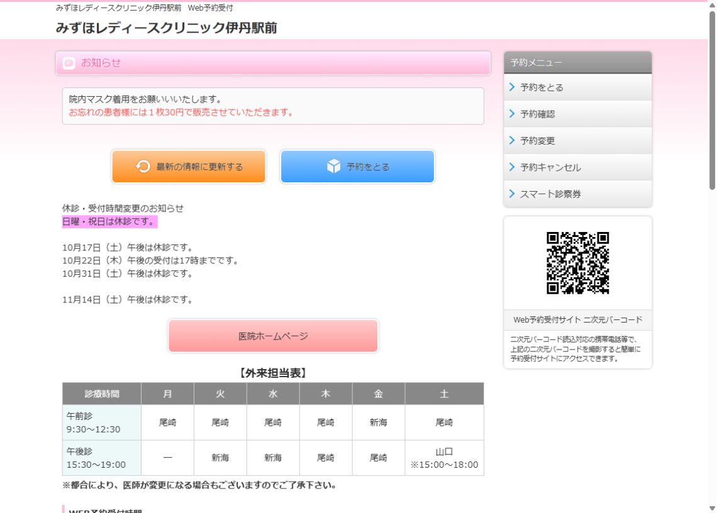Click the 午前診 9:30～12:30 row label
The height and width of the screenshot is (513, 717).
(x=101, y=422)
